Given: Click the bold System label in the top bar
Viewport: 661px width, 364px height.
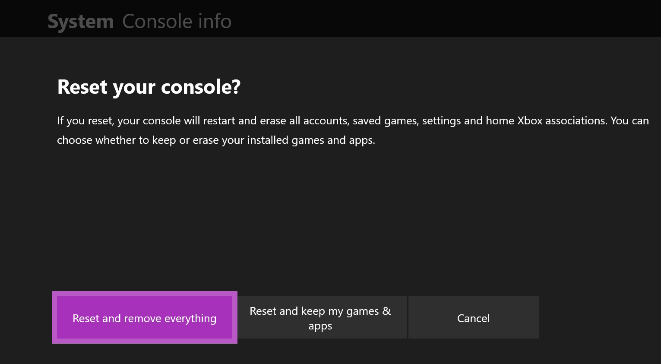Looking at the screenshot, I should 80,22.
